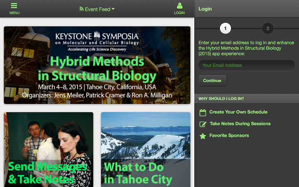Image resolution: width=299 pixels, height=187 pixels.
Task: Open the hamburger MENU icon
Action: (14, 6)
